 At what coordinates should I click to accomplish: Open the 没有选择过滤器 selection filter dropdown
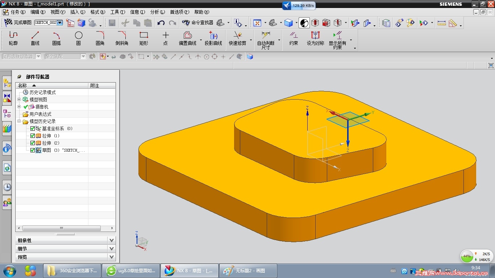[x=38, y=56]
